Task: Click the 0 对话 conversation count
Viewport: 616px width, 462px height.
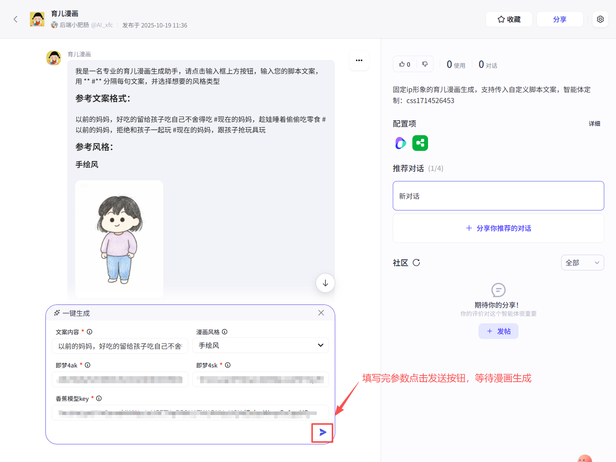Action: [488, 65]
